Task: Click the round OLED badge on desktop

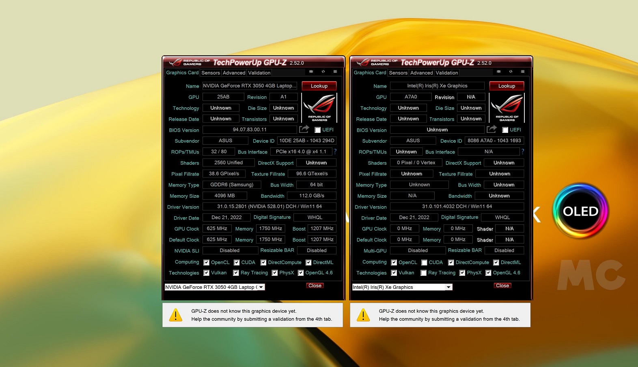Action: [x=580, y=211]
